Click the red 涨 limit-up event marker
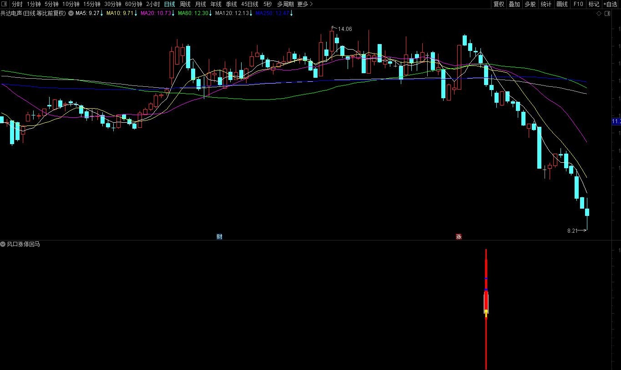 pos(459,236)
